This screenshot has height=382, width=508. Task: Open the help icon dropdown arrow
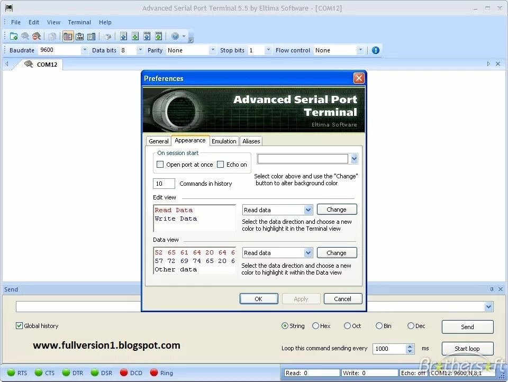[x=184, y=36]
